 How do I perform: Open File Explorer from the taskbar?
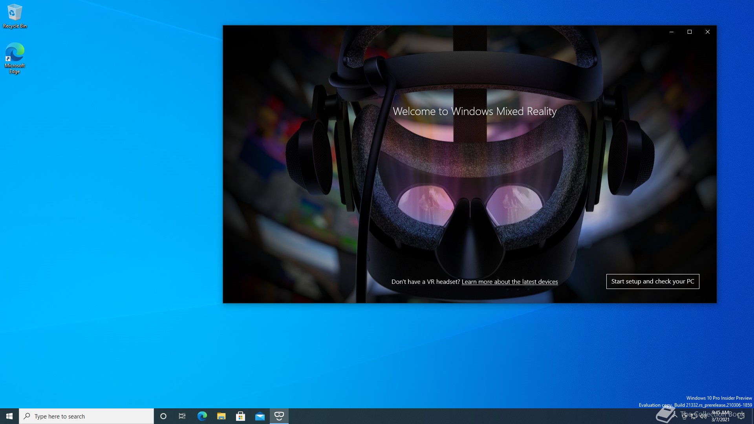pyautogui.click(x=221, y=416)
